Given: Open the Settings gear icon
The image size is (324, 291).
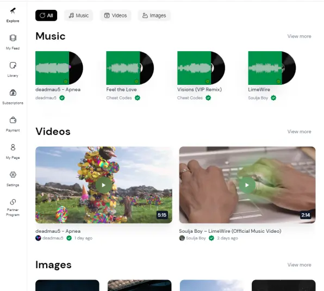Looking at the screenshot, I should tap(13, 175).
